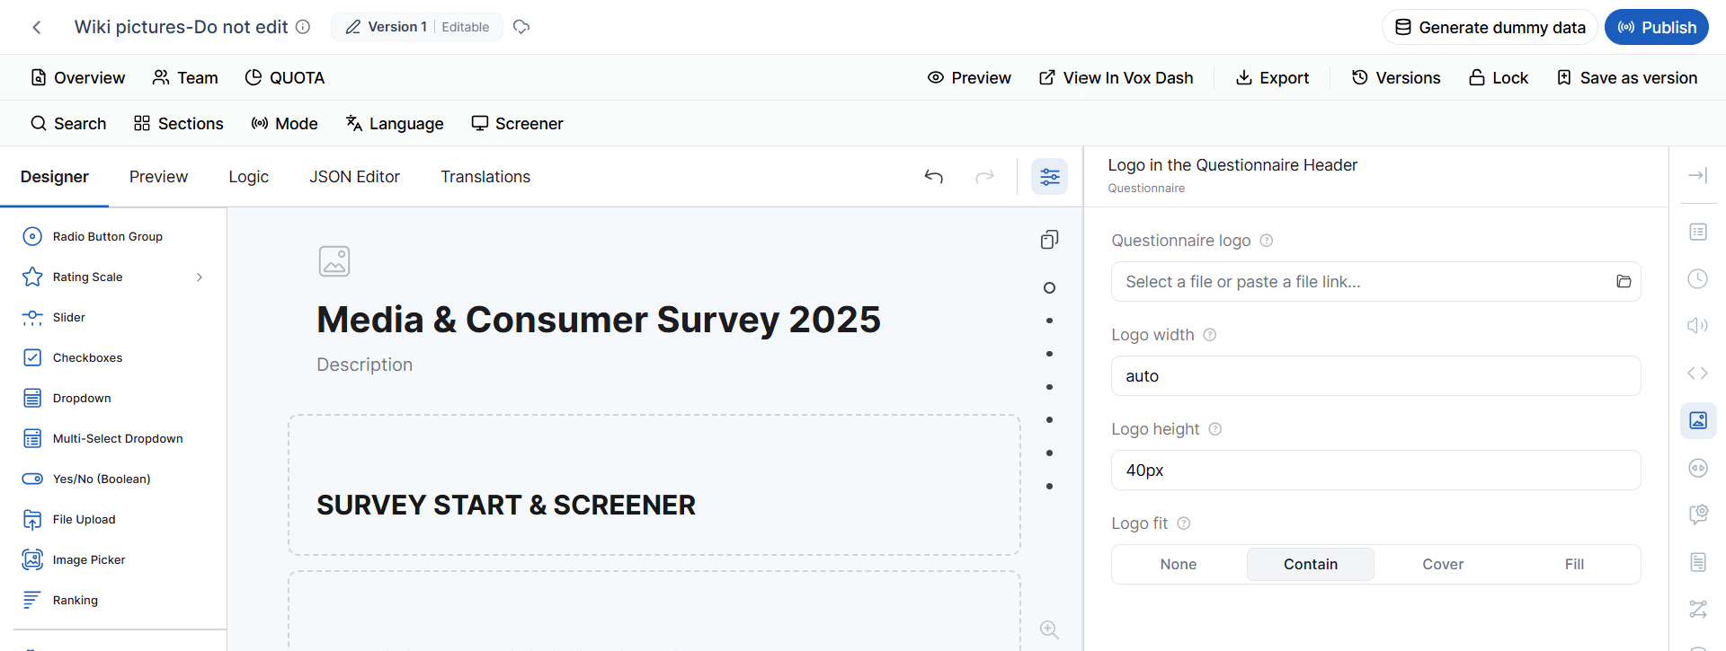Toggle the property grid settings icon
This screenshot has height=651, width=1726.
click(x=1050, y=177)
